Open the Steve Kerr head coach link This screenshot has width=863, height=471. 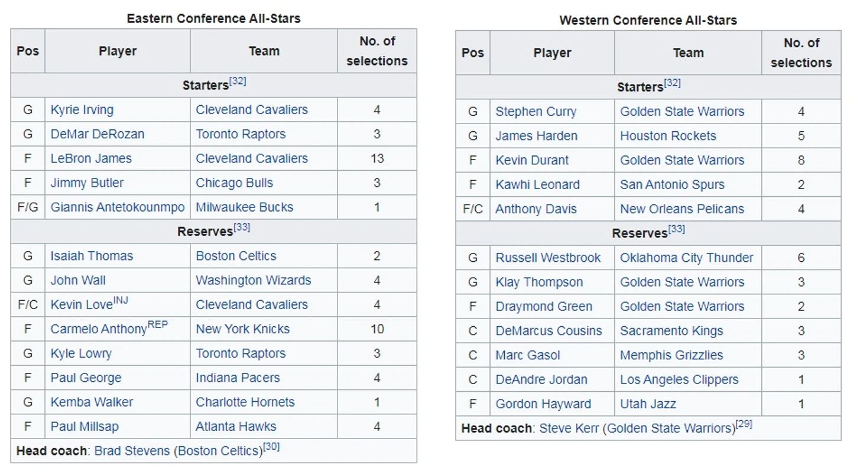click(x=569, y=428)
